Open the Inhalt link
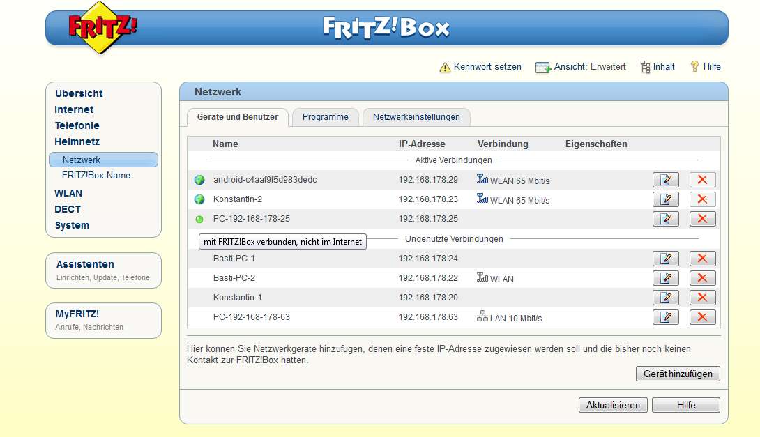The height and width of the screenshot is (437, 760). [x=664, y=67]
